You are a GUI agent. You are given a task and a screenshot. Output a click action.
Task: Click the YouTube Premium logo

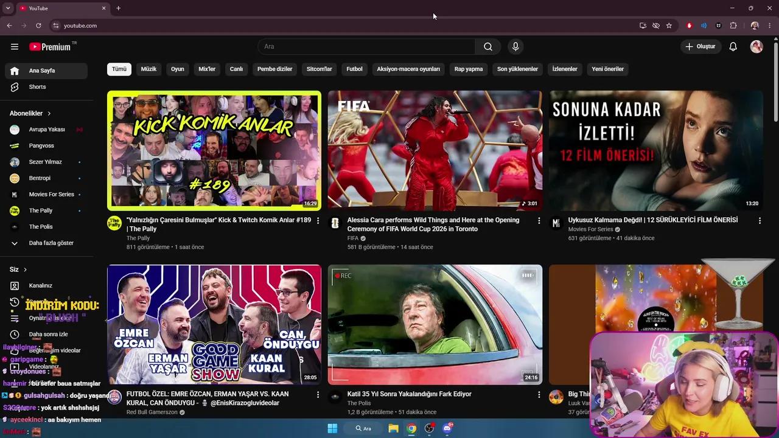(50, 47)
